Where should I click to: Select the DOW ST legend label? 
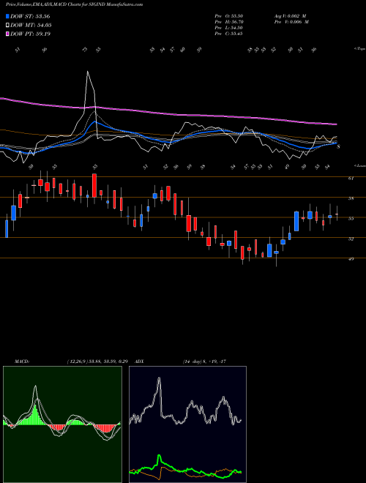click(30, 16)
